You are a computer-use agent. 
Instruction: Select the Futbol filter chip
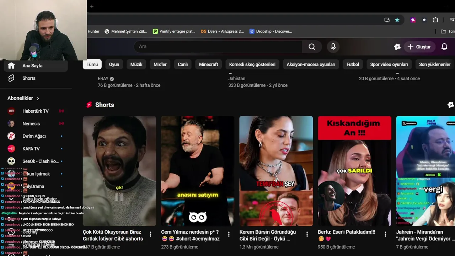point(353,64)
